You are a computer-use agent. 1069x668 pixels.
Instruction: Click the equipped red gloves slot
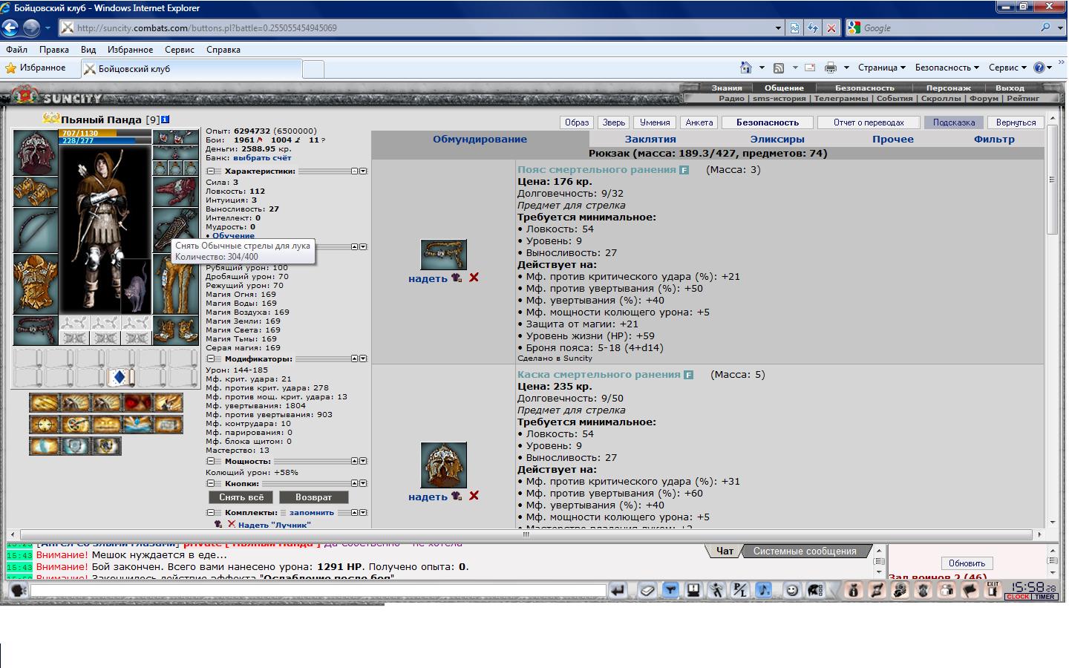(176, 191)
